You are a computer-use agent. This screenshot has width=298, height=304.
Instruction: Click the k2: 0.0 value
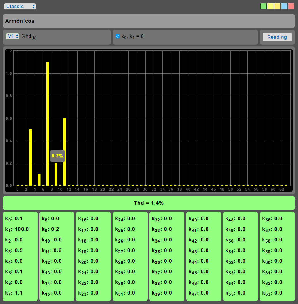14,240
